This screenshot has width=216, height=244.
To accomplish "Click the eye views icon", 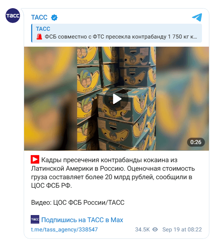I will (155, 230).
